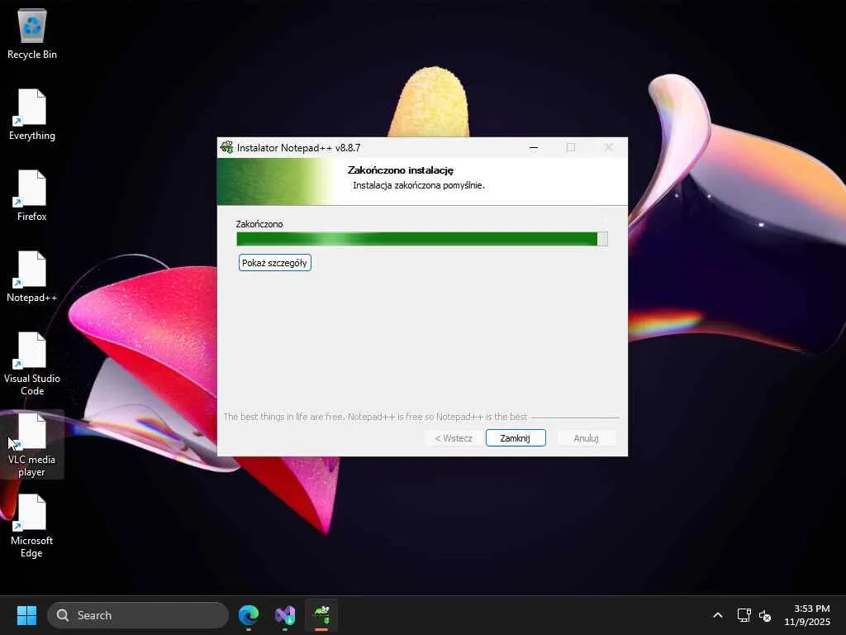846x635 pixels.
Task: Open Visual Studio from the taskbar
Action: coord(285,615)
